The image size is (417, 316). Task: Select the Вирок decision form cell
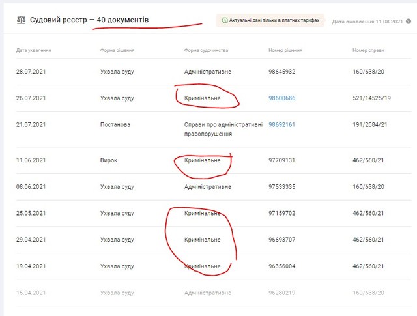coord(109,160)
